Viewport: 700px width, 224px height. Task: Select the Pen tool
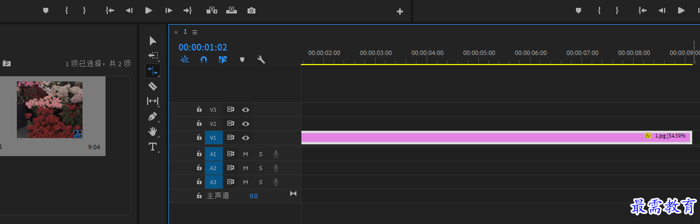coord(153,116)
